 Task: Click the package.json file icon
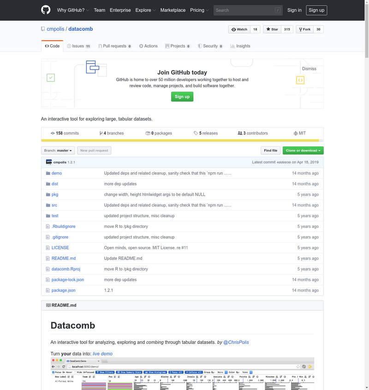point(48,291)
